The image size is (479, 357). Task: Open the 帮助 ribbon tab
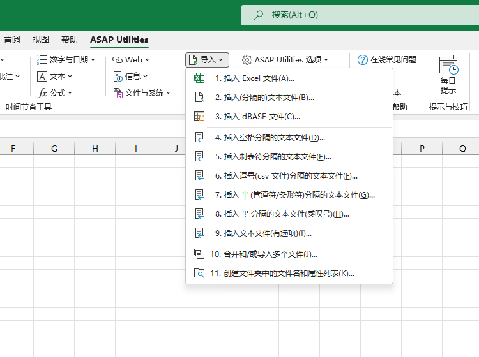(70, 40)
